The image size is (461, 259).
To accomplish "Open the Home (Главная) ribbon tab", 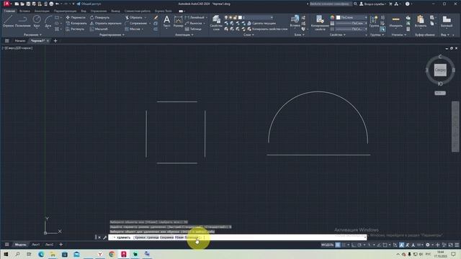I will [x=9, y=11].
